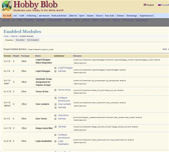This screenshot has height=152, width=169.
Task: Open the Login Destination administer link
Action: [x=63, y=142]
